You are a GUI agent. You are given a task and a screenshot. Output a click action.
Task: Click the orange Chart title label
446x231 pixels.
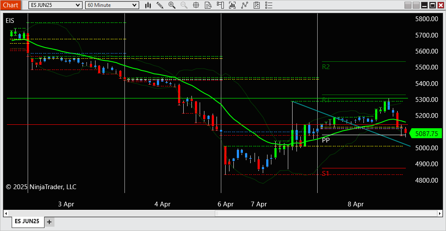pos(10,5)
